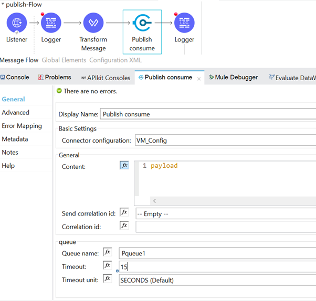
Task: Toggle fx expression mode for Timeout
Action: (108, 266)
